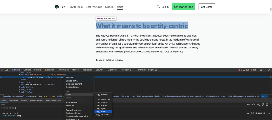Select the Elements tab

pos(16,70)
